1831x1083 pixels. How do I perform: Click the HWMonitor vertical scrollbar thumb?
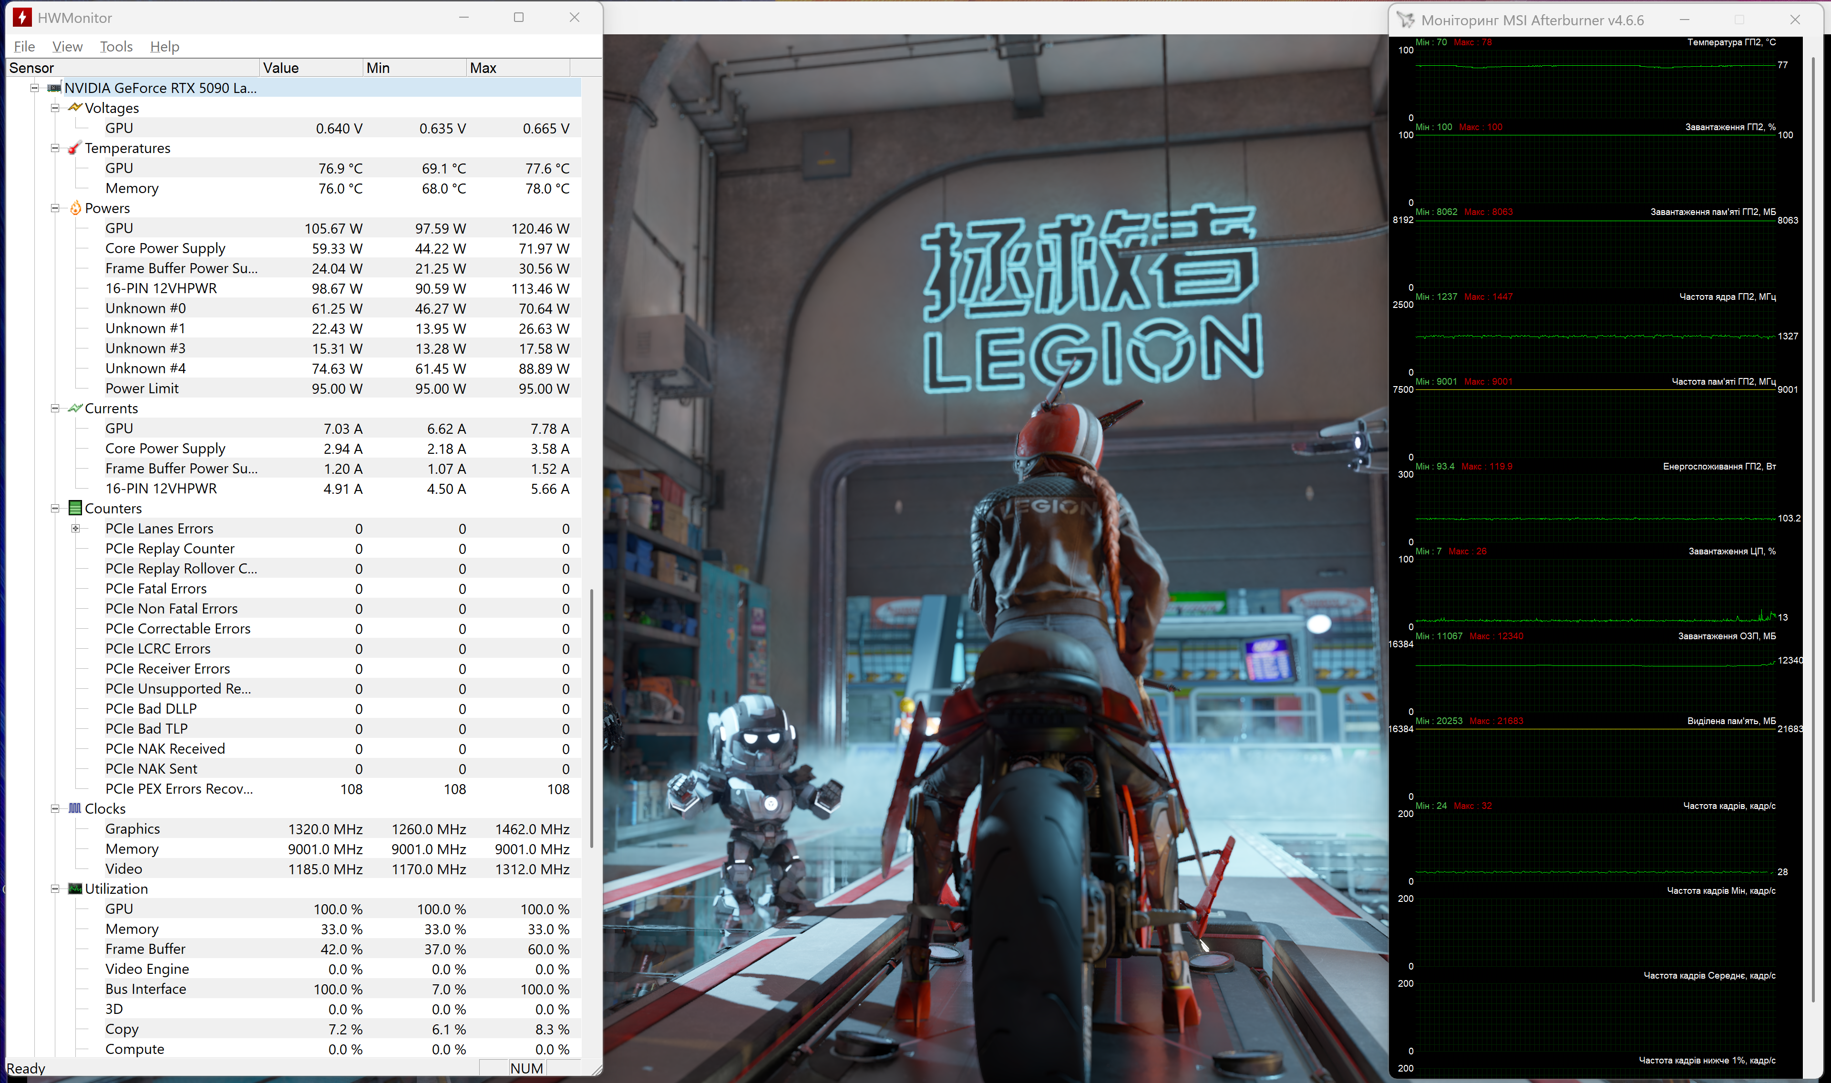[x=591, y=719]
